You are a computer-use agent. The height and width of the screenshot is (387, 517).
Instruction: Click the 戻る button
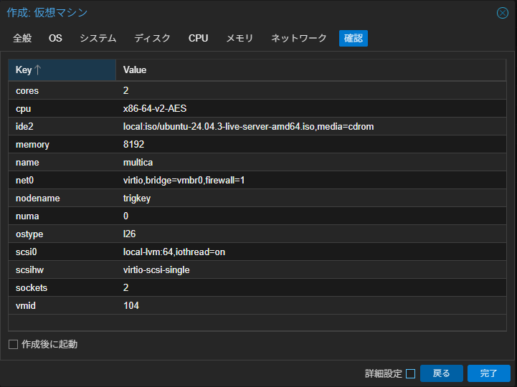pos(442,373)
